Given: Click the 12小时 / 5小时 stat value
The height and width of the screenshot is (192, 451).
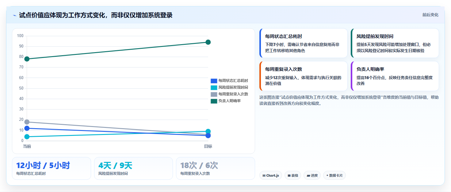Looking at the screenshot, I should point(43,166).
